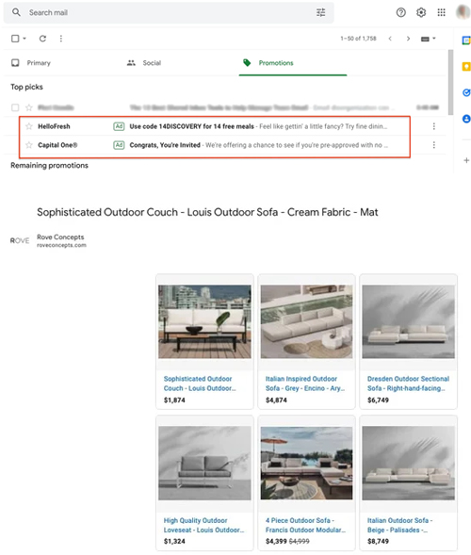Click the Rove Concepts logo
This screenshot has height=555, width=471.
(20, 240)
